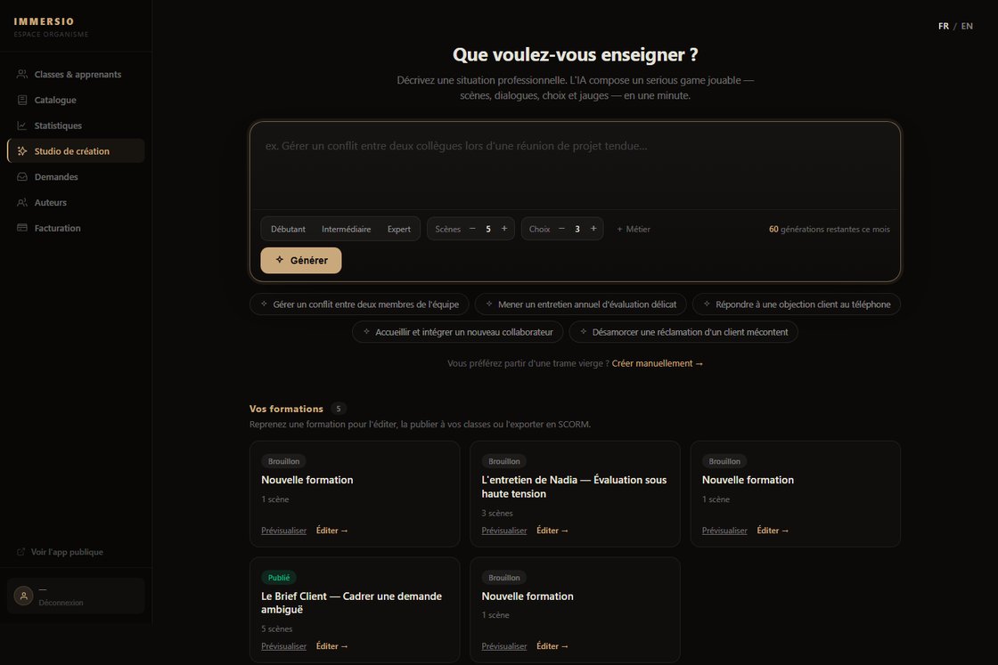Open the Demandes section
The height and width of the screenshot is (665, 998).
click(76, 177)
